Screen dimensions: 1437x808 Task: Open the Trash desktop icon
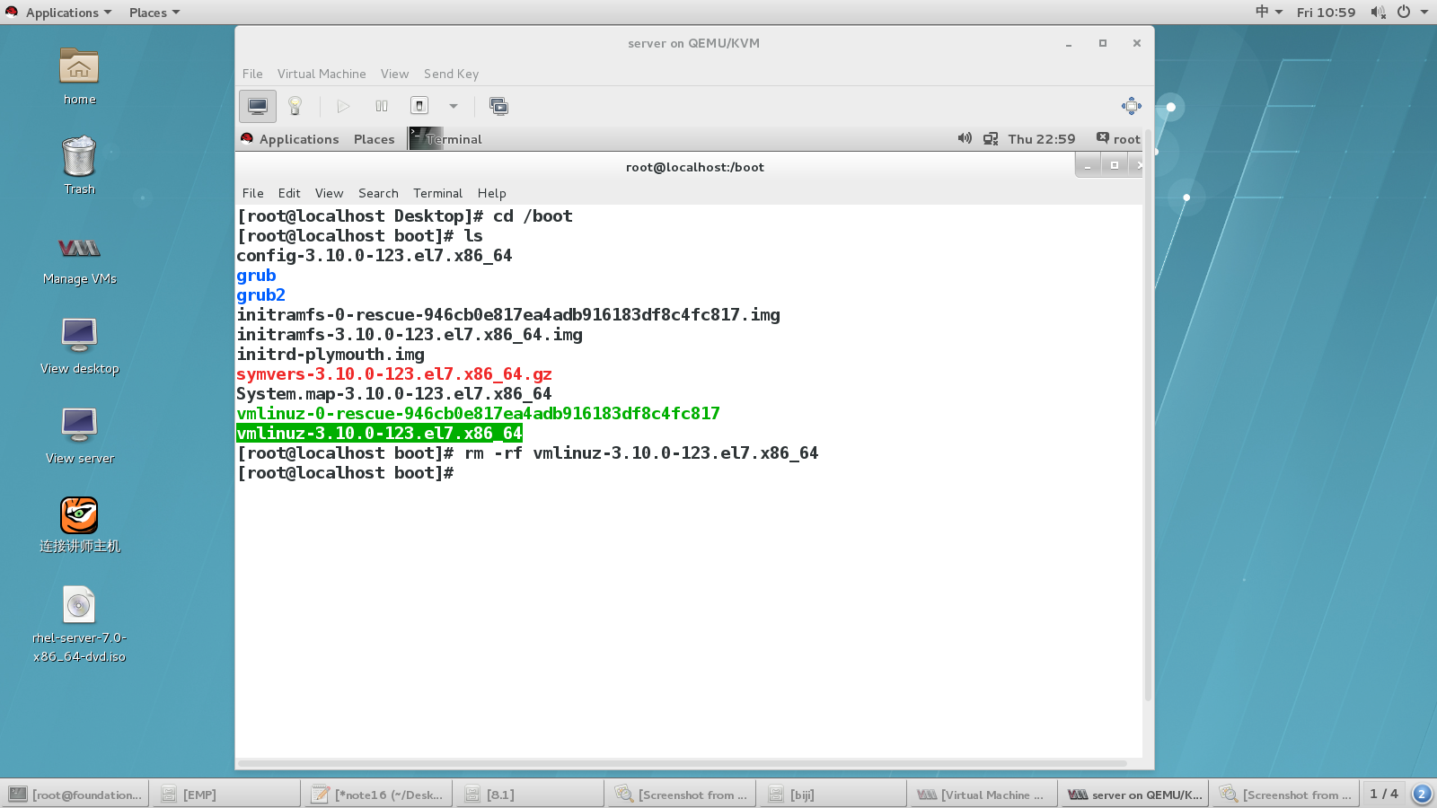click(x=79, y=165)
